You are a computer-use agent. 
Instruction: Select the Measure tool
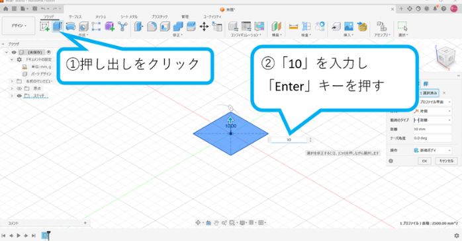click(x=293, y=27)
